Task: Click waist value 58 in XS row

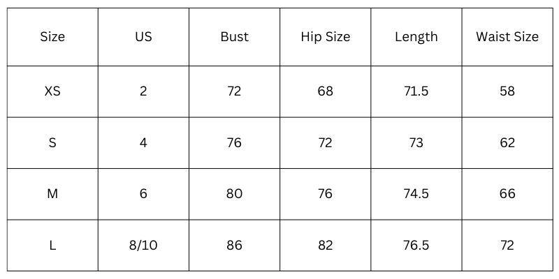Action: [x=507, y=91]
